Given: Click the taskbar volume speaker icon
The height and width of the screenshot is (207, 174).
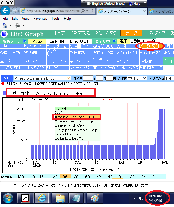Looking at the screenshot, I should (141, 198).
